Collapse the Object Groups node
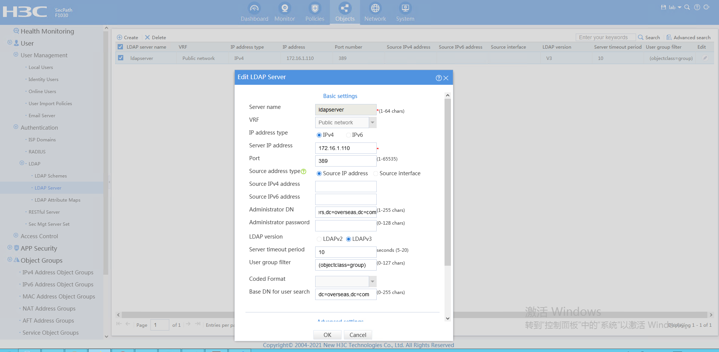The width and height of the screenshot is (719, 352). [10, 260]
